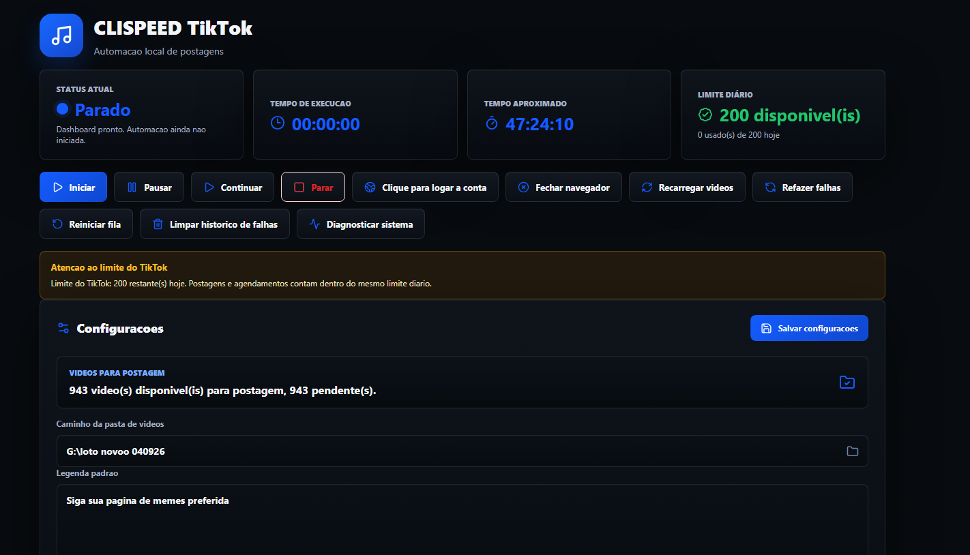
Task: Click the 'Parado' status text
Action: [102, 110]
